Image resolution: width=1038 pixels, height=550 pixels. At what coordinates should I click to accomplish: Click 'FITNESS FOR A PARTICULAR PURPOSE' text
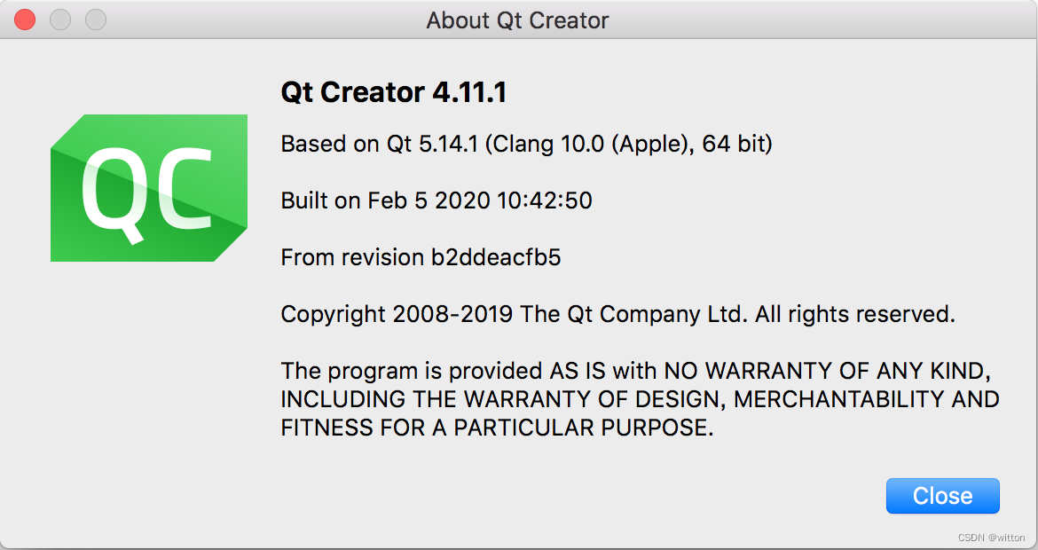(x=495, y=428)
